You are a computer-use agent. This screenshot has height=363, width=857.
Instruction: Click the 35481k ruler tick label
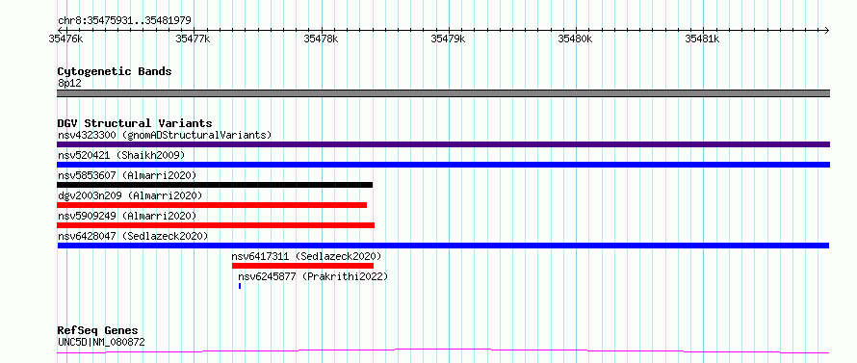coord(702,39)
